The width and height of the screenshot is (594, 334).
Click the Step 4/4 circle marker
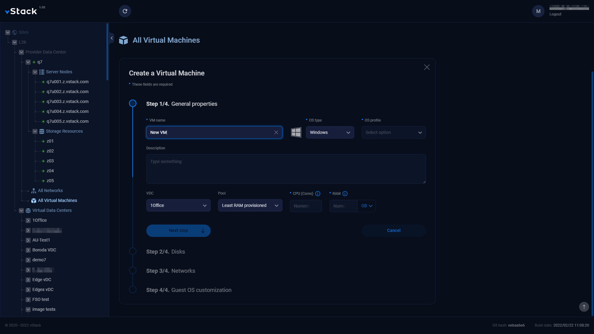[133, 289]
